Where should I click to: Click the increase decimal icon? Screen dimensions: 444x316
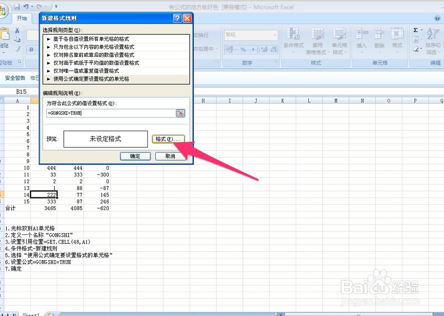(x=264, y=50)
